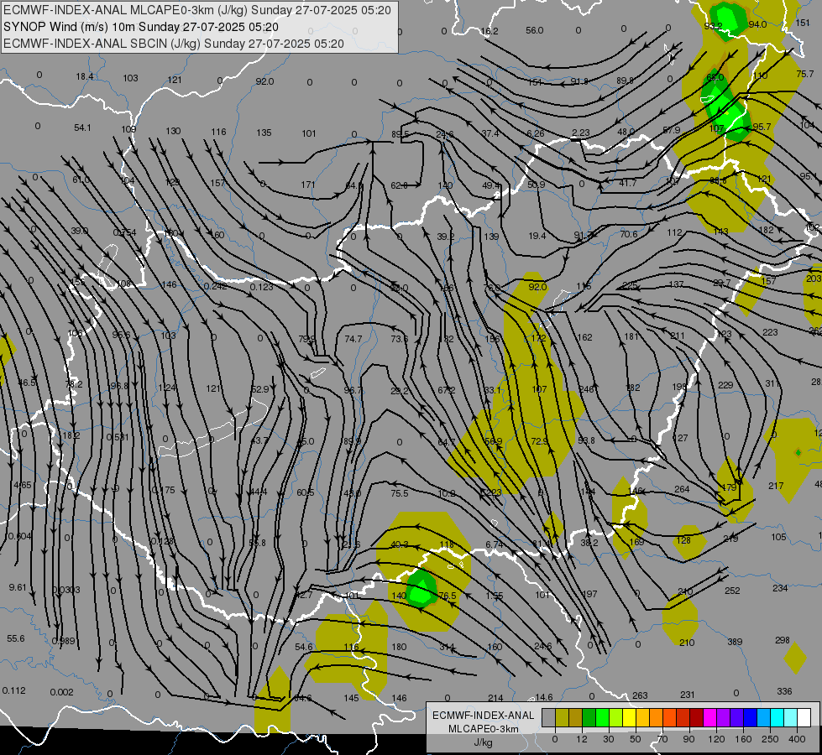The image size is (822, 755).
Task: Click the legend scale value 70
Action: coord(662,739)
